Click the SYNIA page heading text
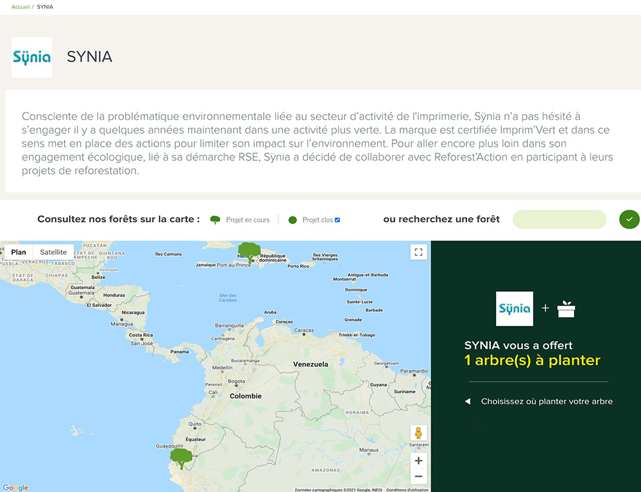 (90, 57)
